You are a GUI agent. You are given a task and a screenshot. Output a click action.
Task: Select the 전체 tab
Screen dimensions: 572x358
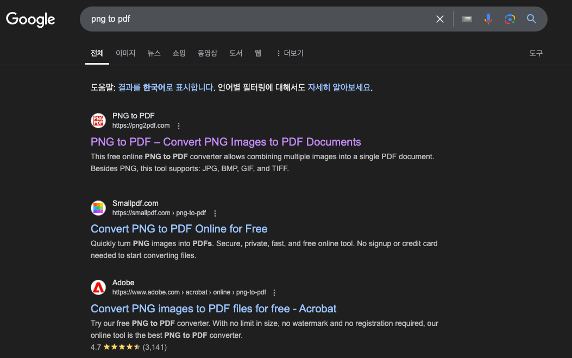pos(97,53)
